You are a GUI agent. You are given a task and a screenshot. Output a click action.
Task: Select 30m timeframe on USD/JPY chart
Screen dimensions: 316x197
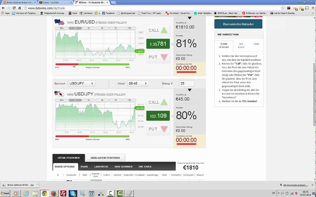[x=62, y=100]
